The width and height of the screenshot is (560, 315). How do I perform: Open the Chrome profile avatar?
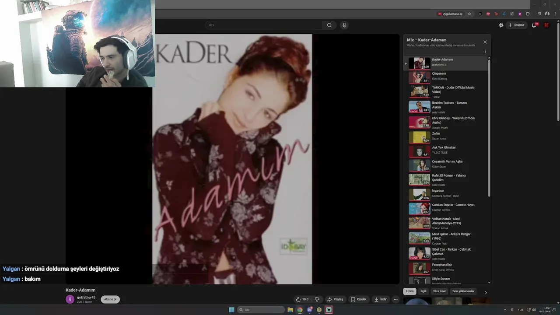tap(547, 14)
